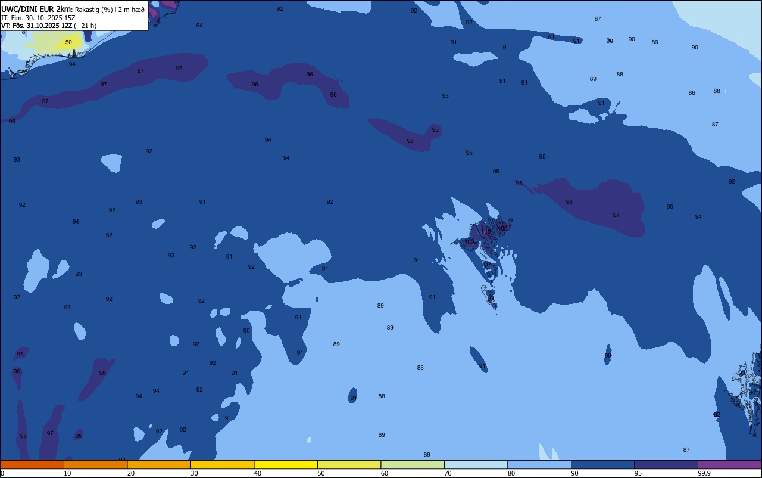762x478 pixels.
Task: Pick the 40–50 bright yellow legend swatch
Action: (x=286, y=464)
